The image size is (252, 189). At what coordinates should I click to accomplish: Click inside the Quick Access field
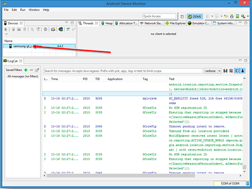tap(159, 16)
